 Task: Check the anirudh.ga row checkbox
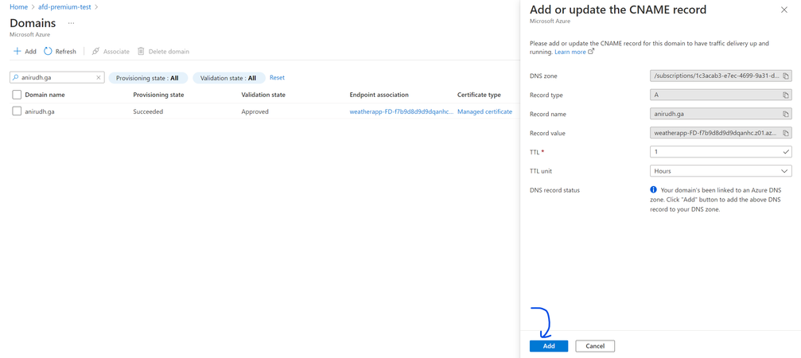click(17, 111)
